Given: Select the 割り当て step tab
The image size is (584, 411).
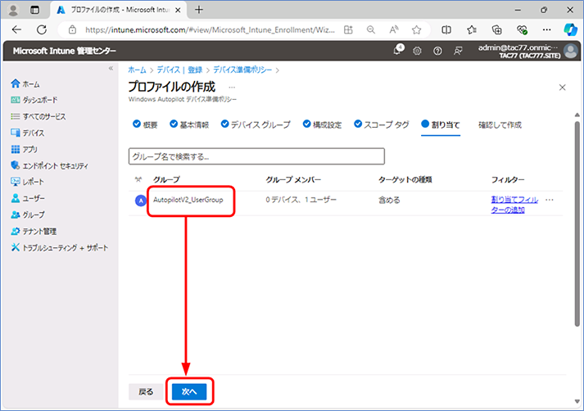Looking at the screenshot, I should pos(441,124).
